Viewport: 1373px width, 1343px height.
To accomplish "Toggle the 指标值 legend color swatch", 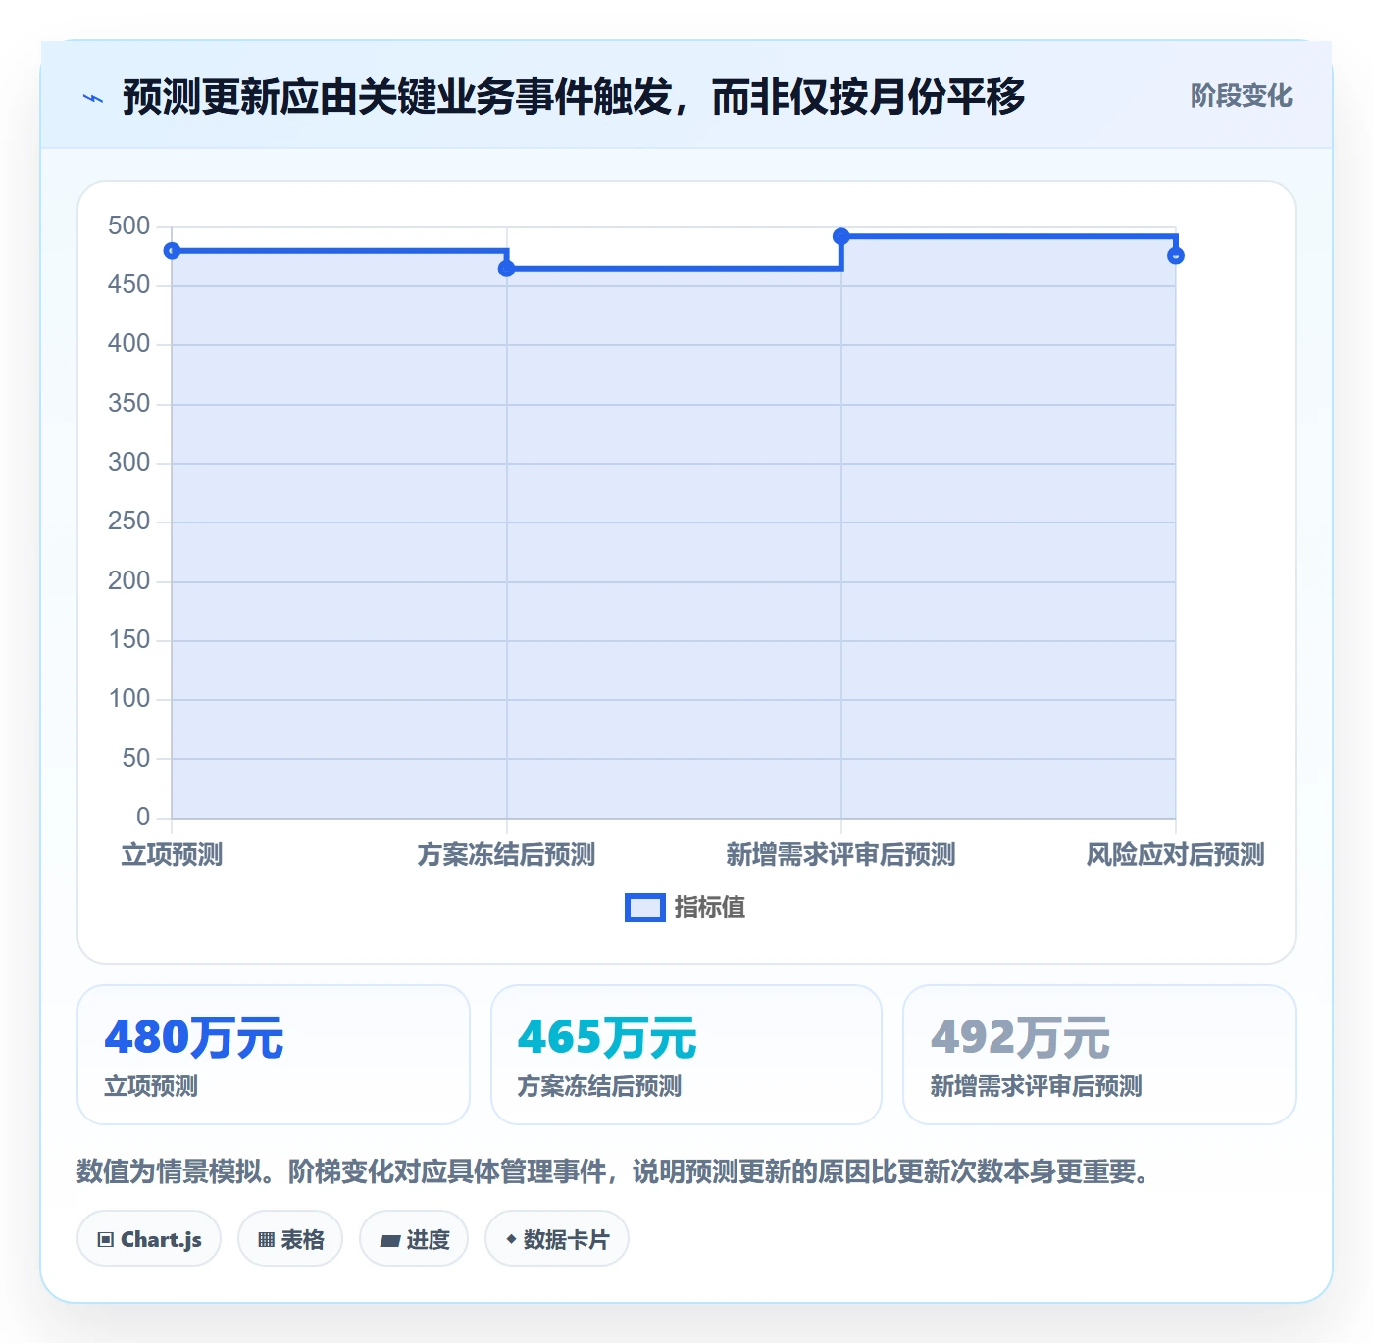I will point(645,908).
